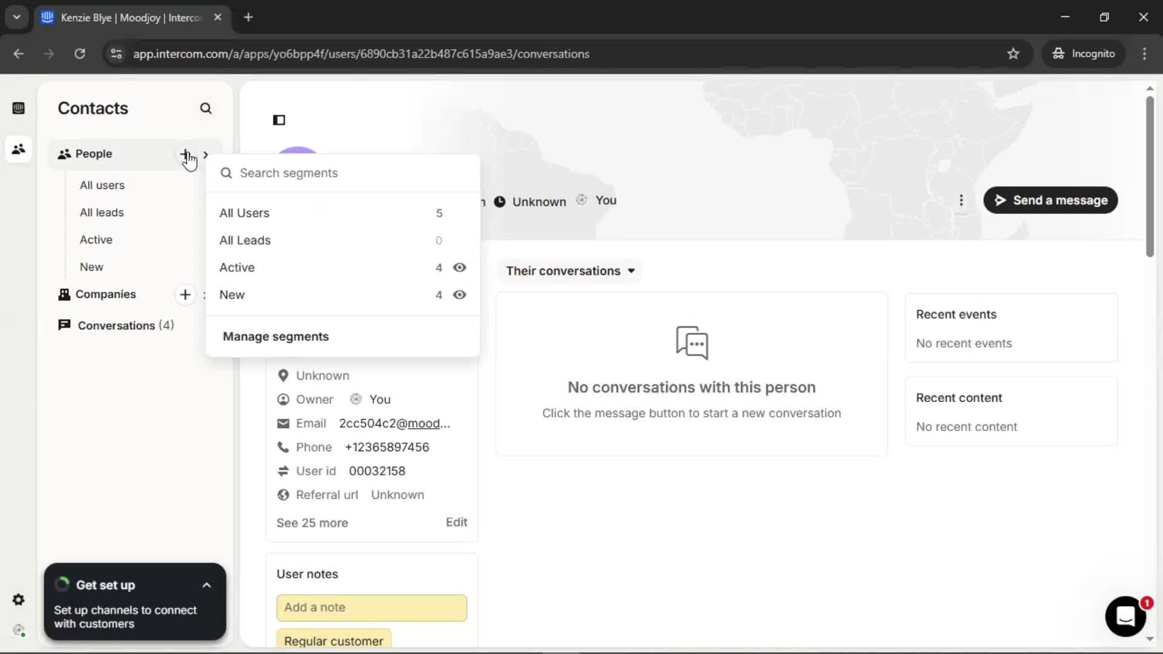Screen dimensions: 1163x654
Task: Click the User id swap icon
Action: point(283,471)
